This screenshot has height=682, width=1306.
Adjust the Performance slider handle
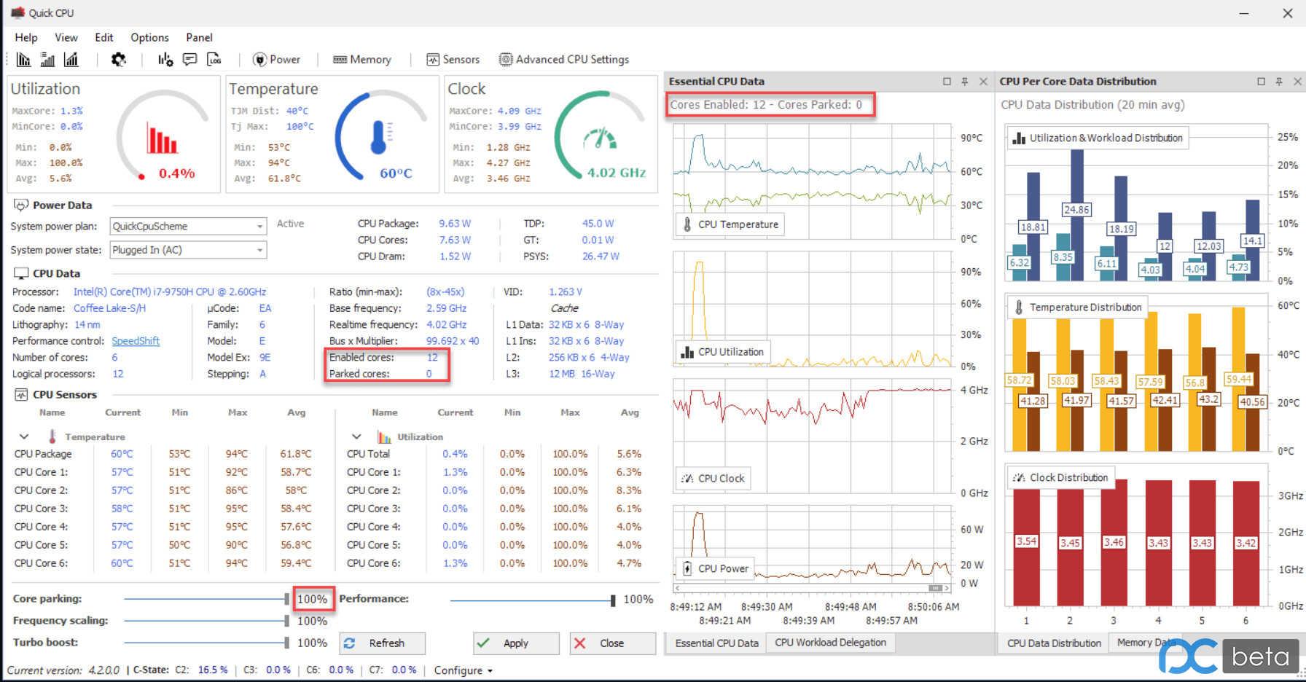(x=613, y=600)
